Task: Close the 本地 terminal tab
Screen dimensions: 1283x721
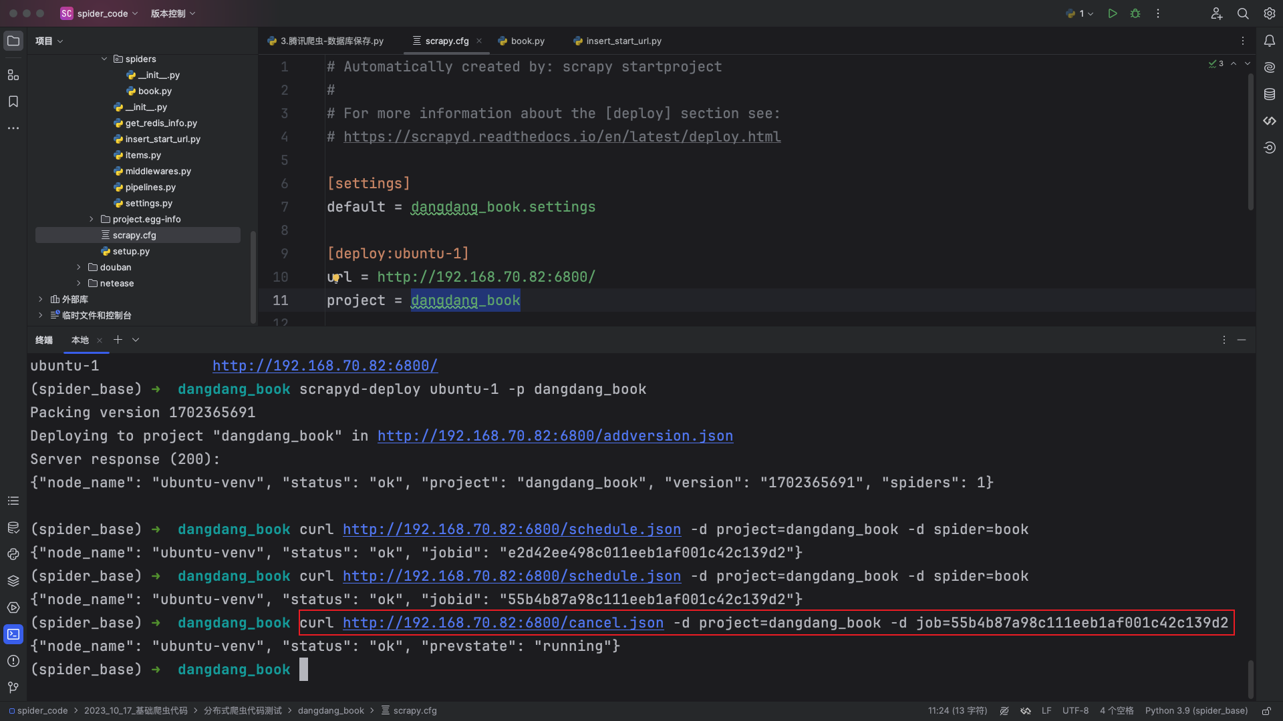Action: [x=100, y=340]
